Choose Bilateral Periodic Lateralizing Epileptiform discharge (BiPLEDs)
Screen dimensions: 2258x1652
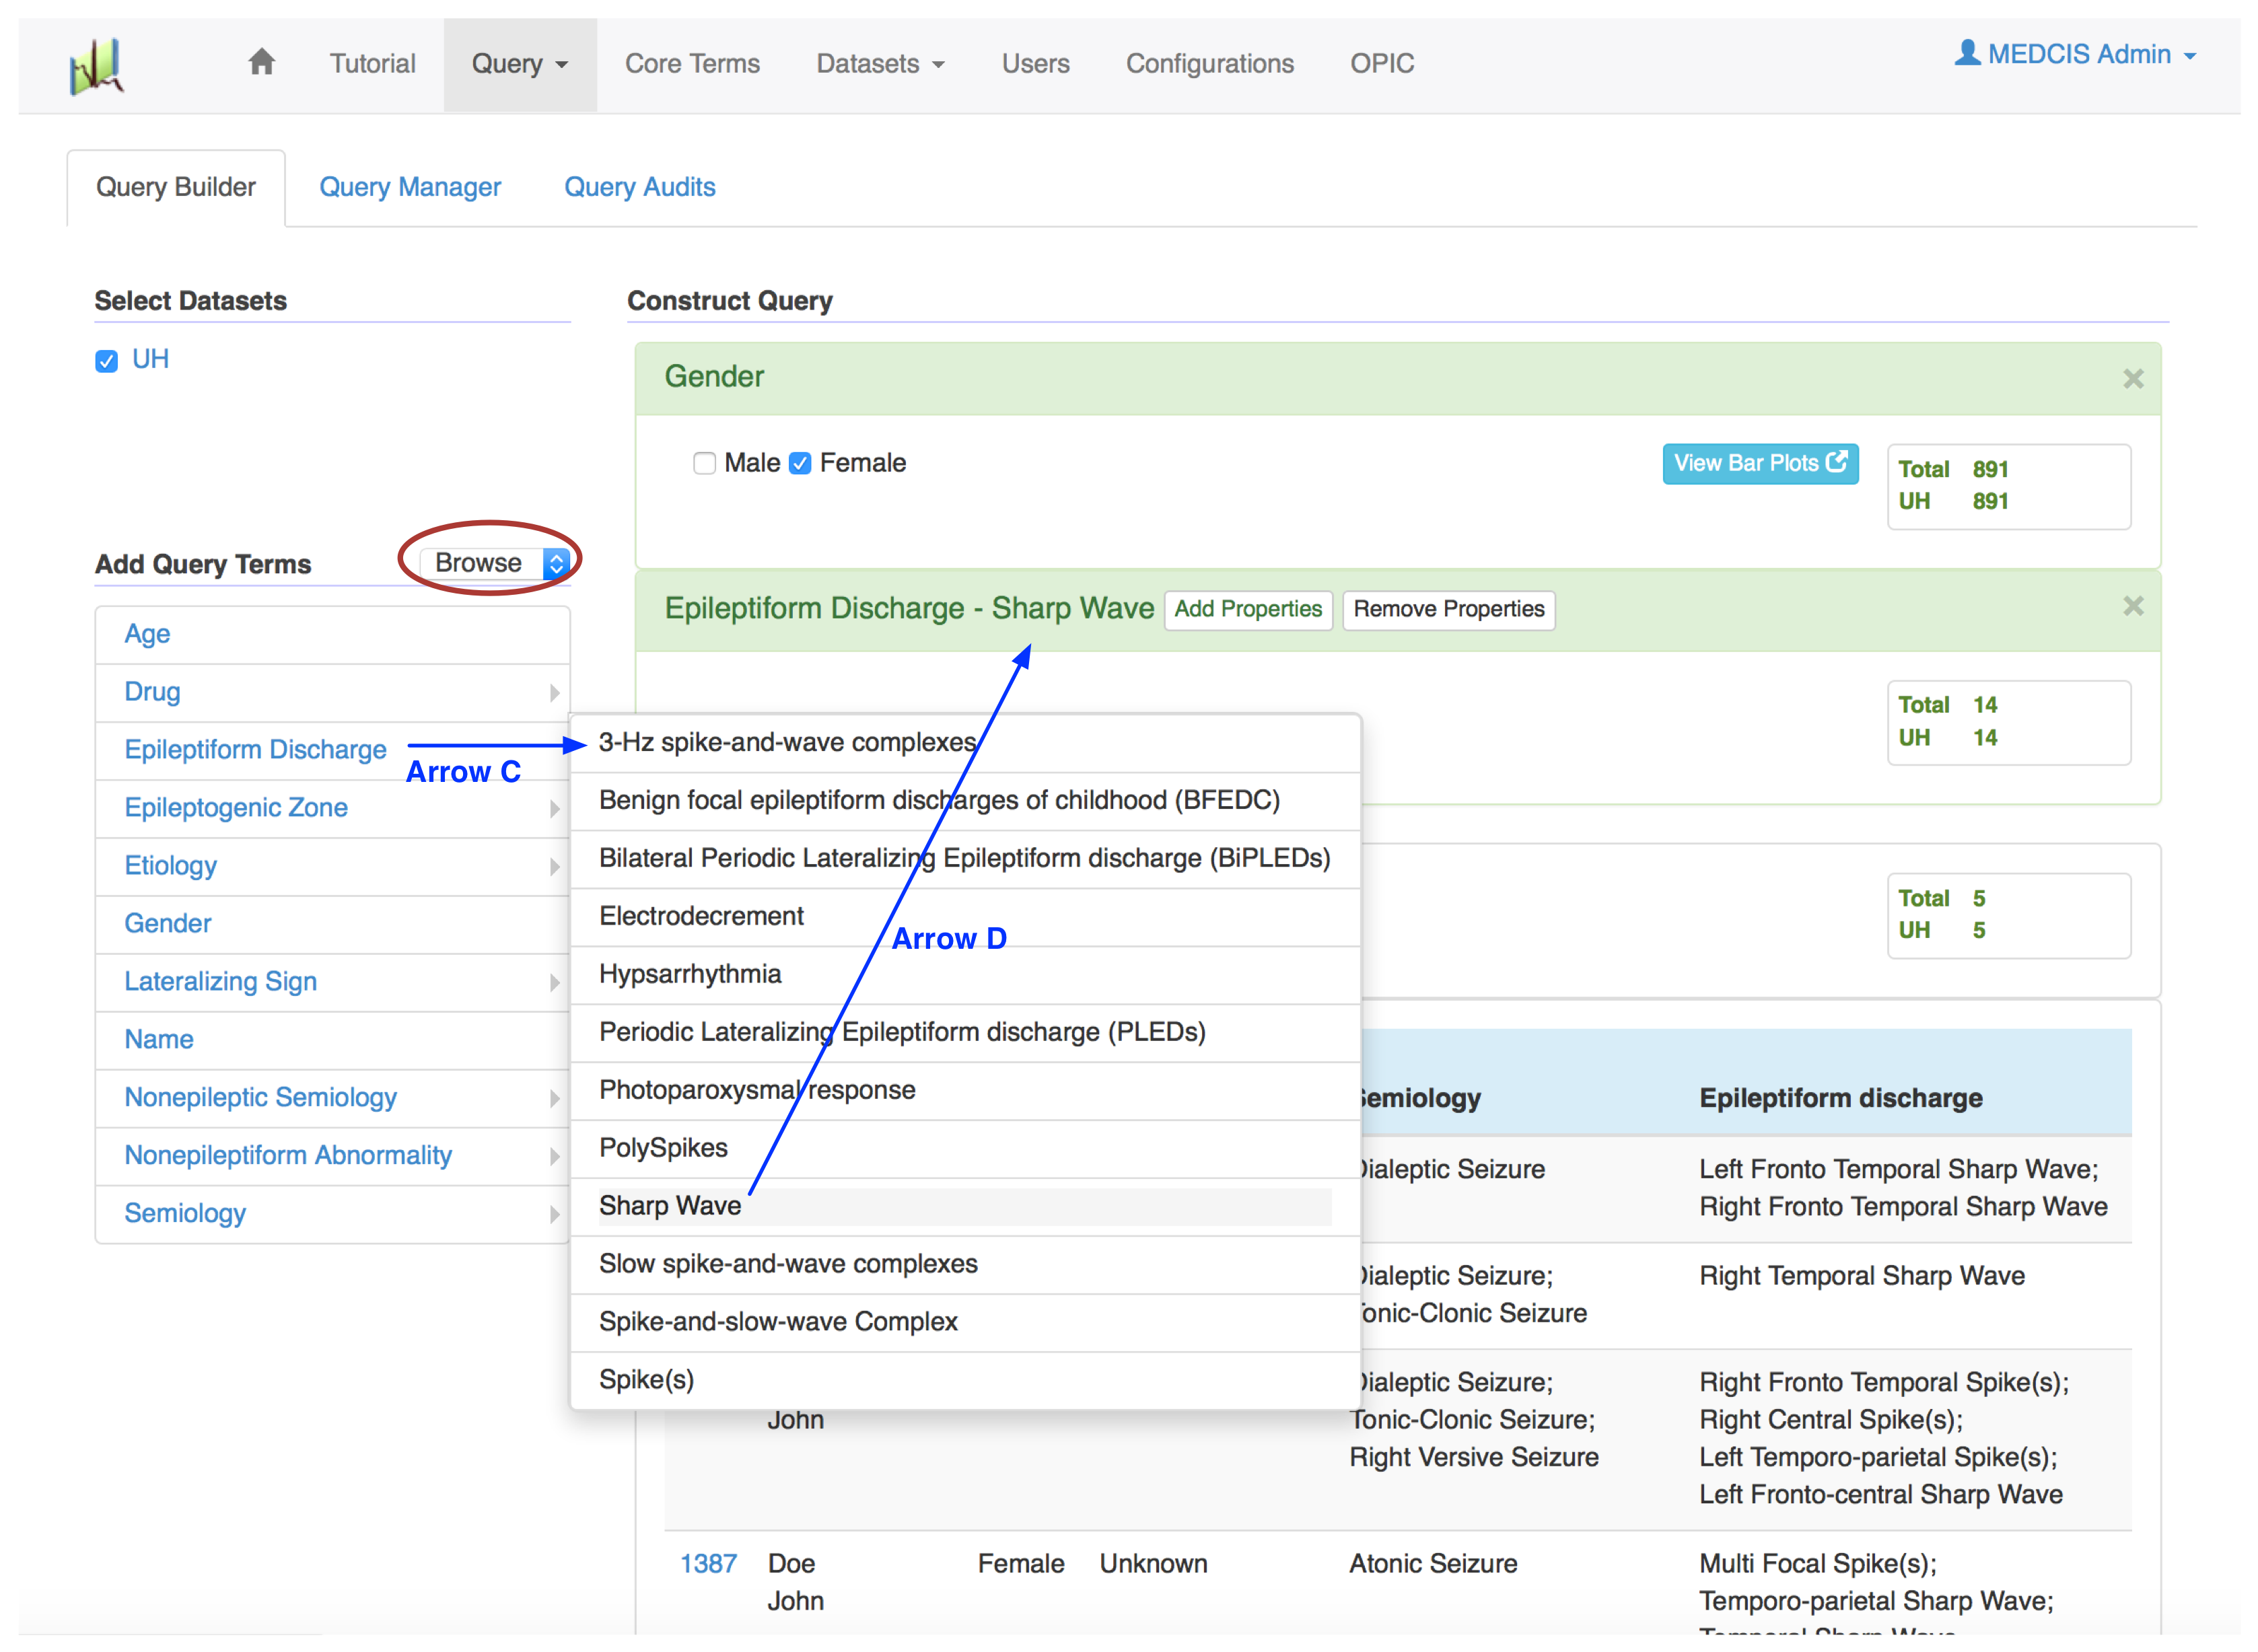click(x=965, y=859)
